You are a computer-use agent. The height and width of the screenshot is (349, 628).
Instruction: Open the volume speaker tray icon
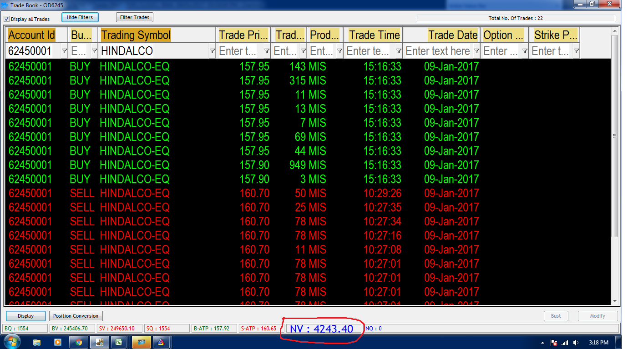576,343
